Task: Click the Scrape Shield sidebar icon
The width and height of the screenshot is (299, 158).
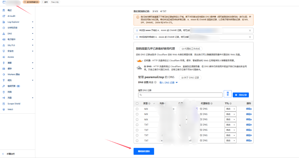Action: 4,104
